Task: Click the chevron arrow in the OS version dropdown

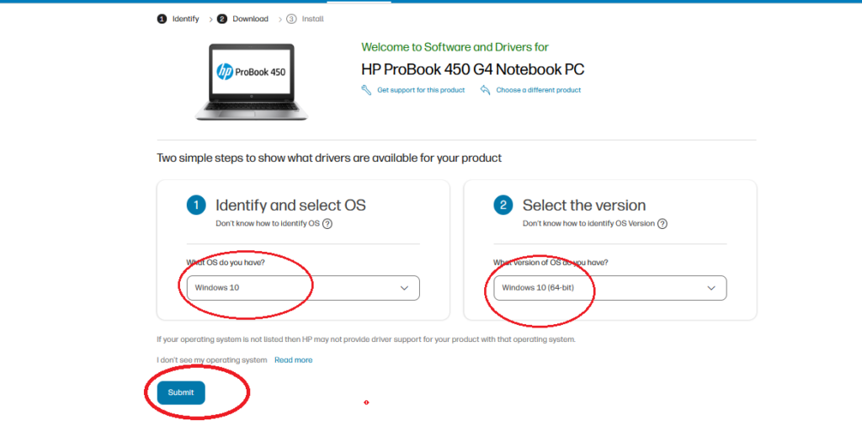Action: [x=710, y=288]
